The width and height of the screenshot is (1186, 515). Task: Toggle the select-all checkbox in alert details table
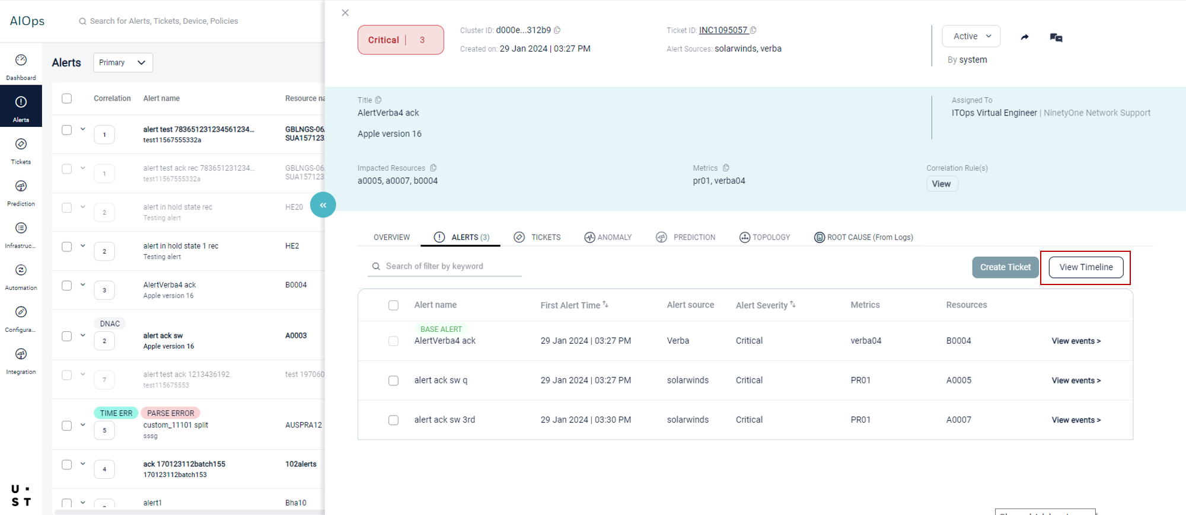393,305
